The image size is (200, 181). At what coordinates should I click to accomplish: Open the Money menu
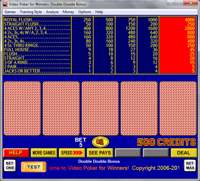(68, 12)
